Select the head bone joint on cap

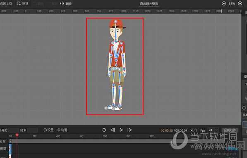[x=115, y=22]
